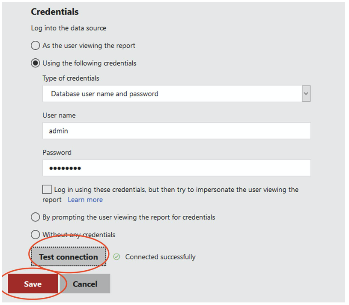Click the green Connected successfully checkmark icon
This screenshot has height=305, width=349.
pyautogui.click(x=116, y=257)
